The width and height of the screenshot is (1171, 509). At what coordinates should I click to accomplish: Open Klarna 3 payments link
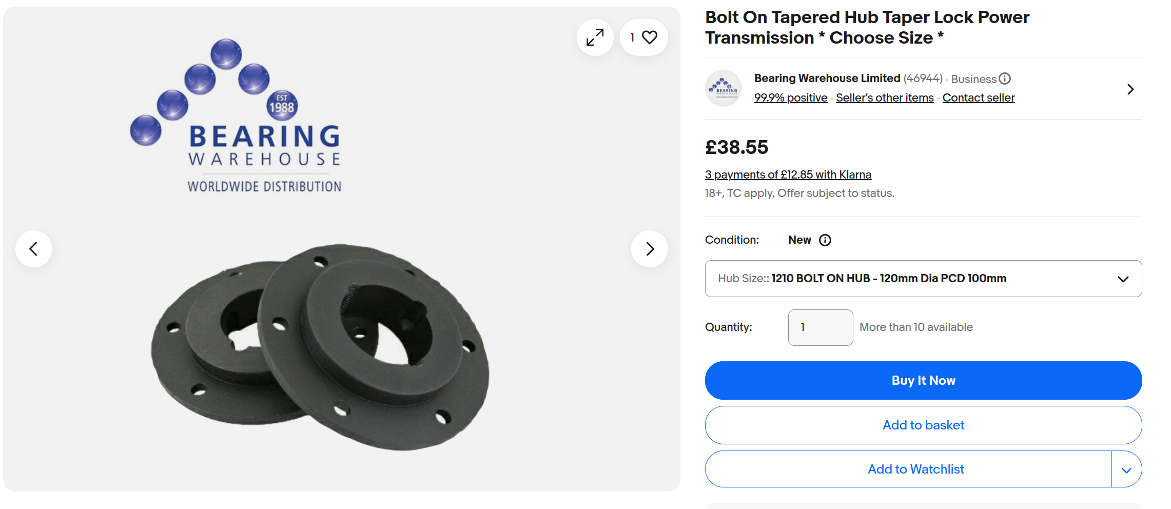click(x=788, y=175)
